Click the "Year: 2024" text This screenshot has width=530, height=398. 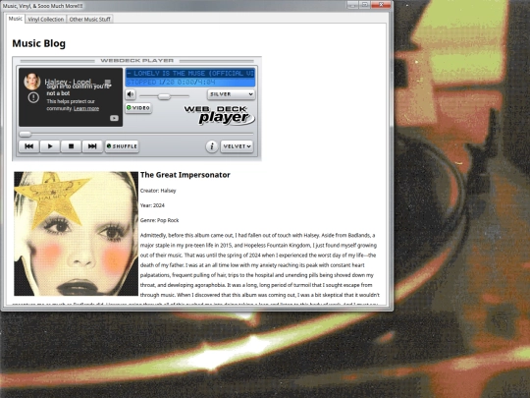pos(152,205)
